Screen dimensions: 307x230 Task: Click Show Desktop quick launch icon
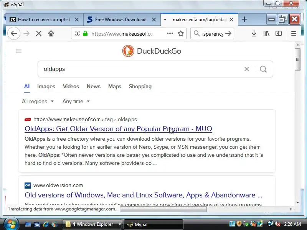point(28,224)
